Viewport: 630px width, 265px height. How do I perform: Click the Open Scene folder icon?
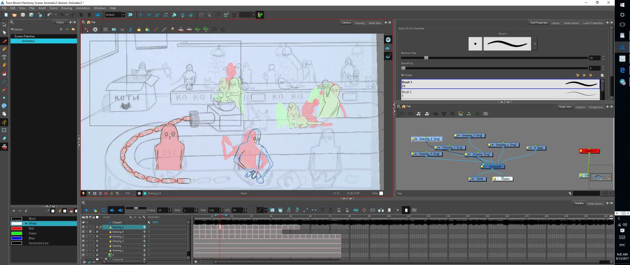(x=15, y=15)
